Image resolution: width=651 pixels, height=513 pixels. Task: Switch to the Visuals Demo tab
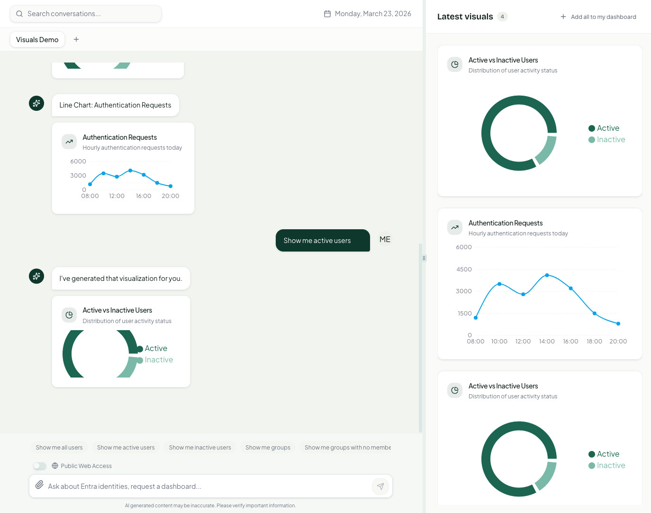37,39
